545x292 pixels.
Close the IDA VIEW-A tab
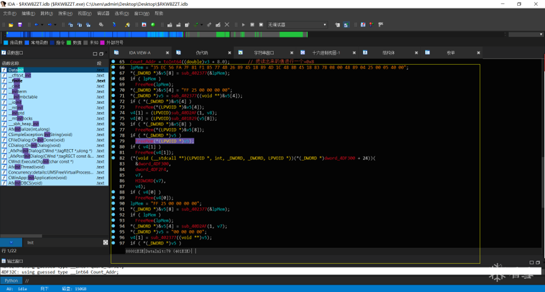167,53
